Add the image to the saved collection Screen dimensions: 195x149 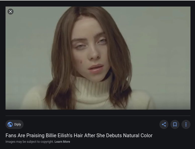[175, 124]
